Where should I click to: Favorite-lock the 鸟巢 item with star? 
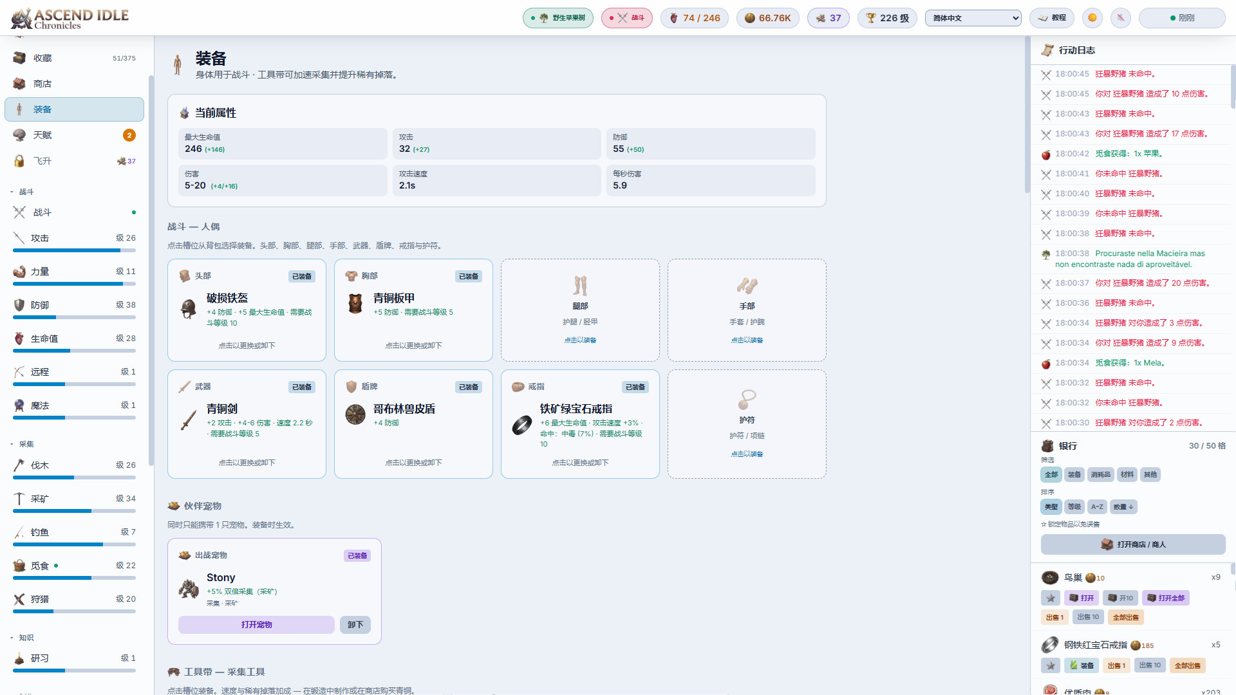(1051, 598)
